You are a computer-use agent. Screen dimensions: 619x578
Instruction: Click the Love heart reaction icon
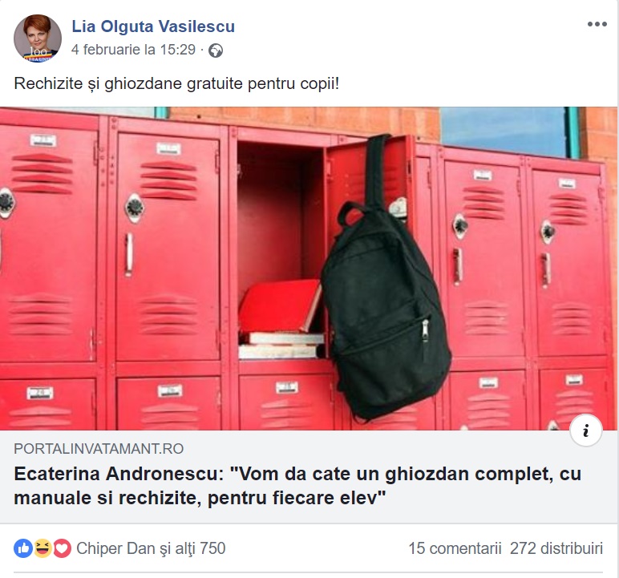(62, 548)
